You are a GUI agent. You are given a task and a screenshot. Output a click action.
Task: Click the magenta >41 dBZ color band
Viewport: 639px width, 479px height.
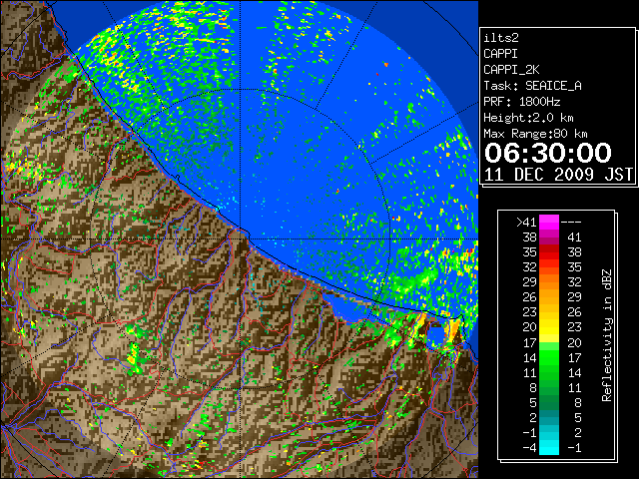pyautogui.click(x=549, y=223)
